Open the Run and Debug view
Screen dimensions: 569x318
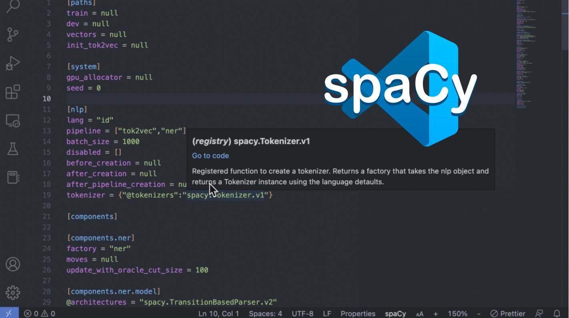13,63
